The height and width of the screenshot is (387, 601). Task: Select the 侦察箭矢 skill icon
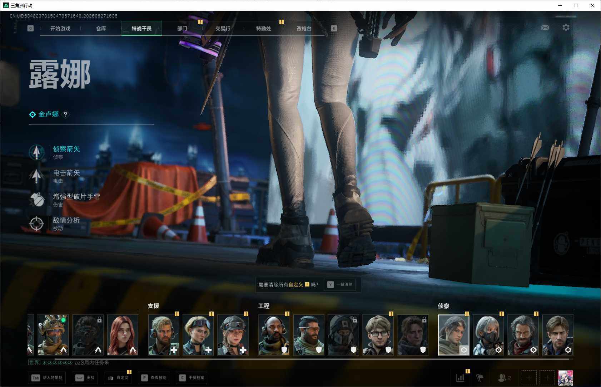[x=36, y=152]
